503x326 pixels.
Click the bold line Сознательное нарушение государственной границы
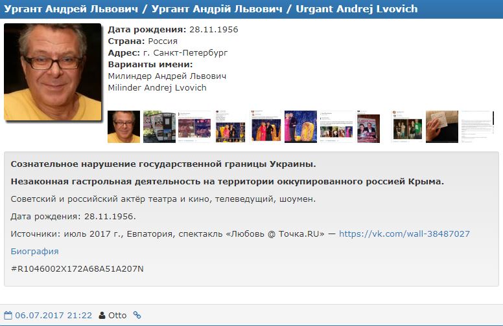click(163, 164)
